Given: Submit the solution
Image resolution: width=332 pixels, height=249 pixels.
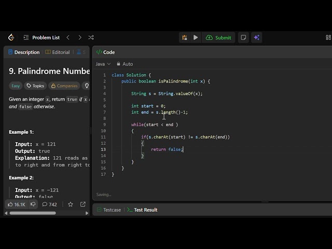Looking at the screenshot, I should (x=218, y=38).
